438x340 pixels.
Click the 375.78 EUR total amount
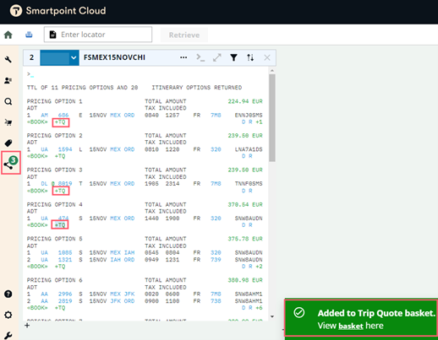(245, 239)
